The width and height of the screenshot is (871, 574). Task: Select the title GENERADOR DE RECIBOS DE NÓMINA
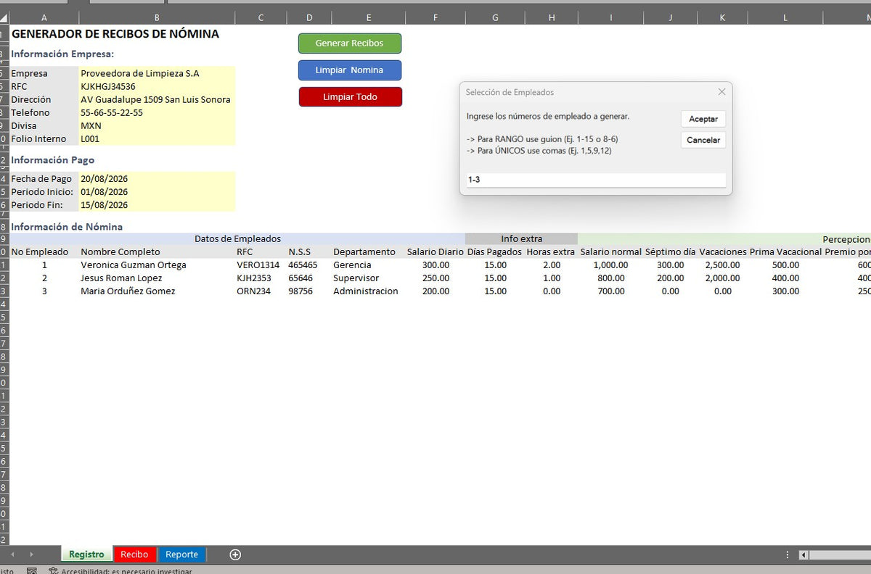click(115, 33)
